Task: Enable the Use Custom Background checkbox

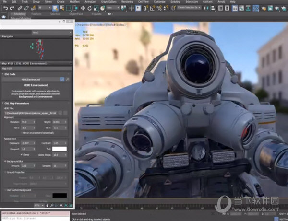Action: pyautogui.click(x=5, y=190)
